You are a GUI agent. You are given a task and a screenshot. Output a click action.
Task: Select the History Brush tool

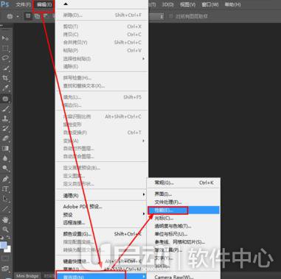tap(5, 129)
